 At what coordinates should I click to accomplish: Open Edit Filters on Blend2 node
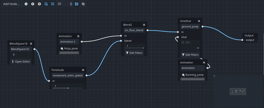tap(134, 53)
